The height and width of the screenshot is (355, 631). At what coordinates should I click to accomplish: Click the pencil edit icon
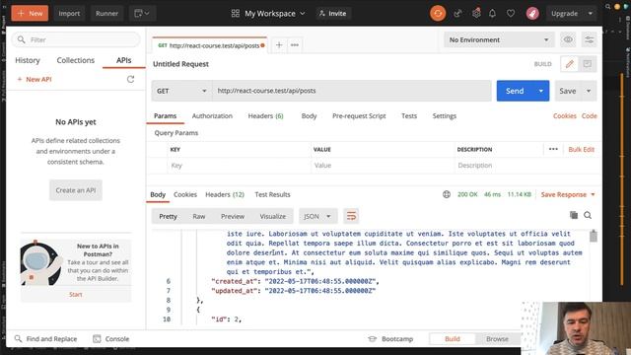pos(570,64)
